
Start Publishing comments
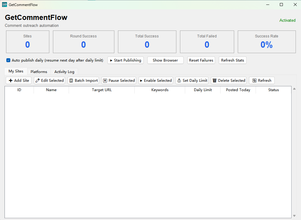pos(126,60)
